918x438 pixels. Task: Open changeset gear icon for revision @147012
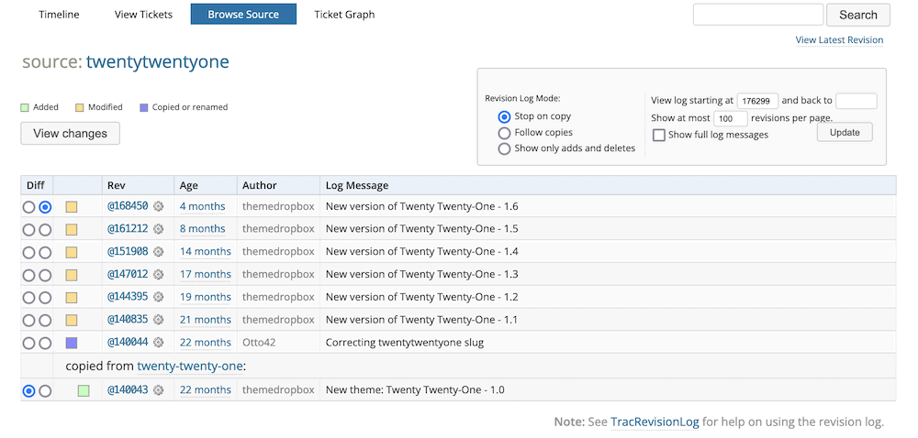(158, 275)
